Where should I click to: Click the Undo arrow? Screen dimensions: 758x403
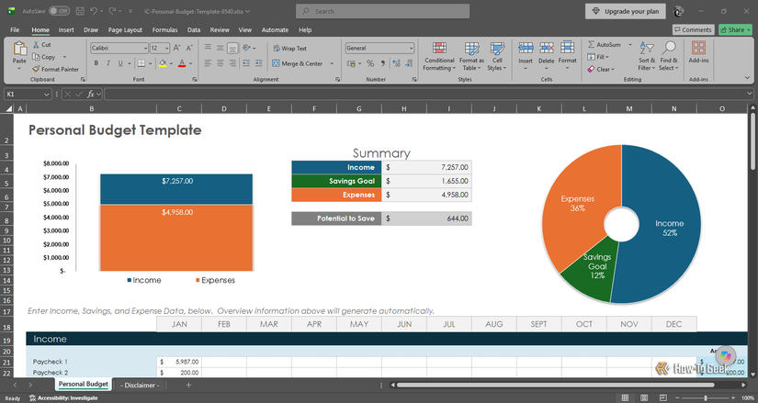[94, 11]
